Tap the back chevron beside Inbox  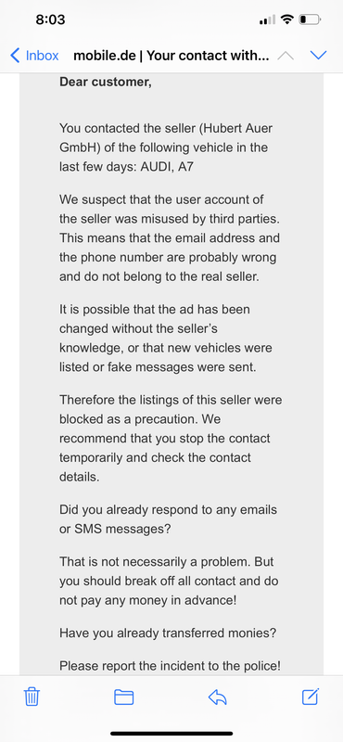tap(15, 56)
